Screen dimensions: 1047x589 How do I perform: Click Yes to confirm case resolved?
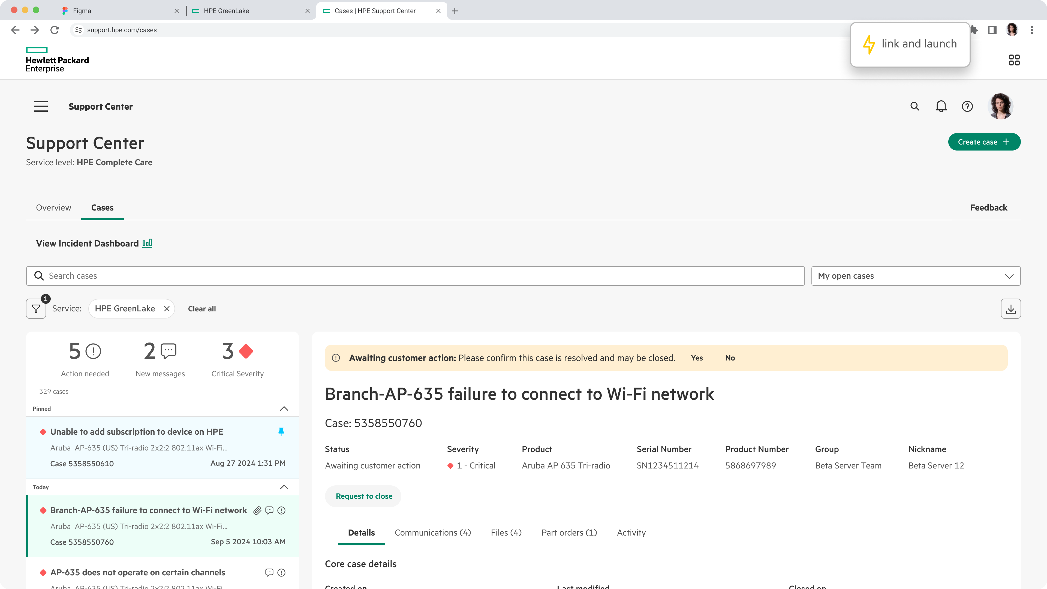[x=697, y=358]
